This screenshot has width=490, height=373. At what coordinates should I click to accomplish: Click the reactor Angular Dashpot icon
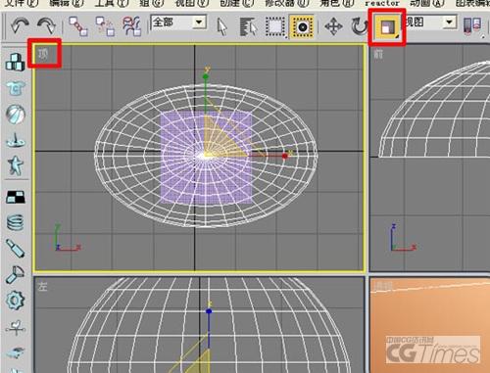(x=15, y=274)
